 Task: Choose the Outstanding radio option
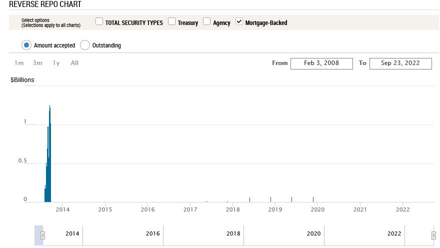[x=84, y=45]
